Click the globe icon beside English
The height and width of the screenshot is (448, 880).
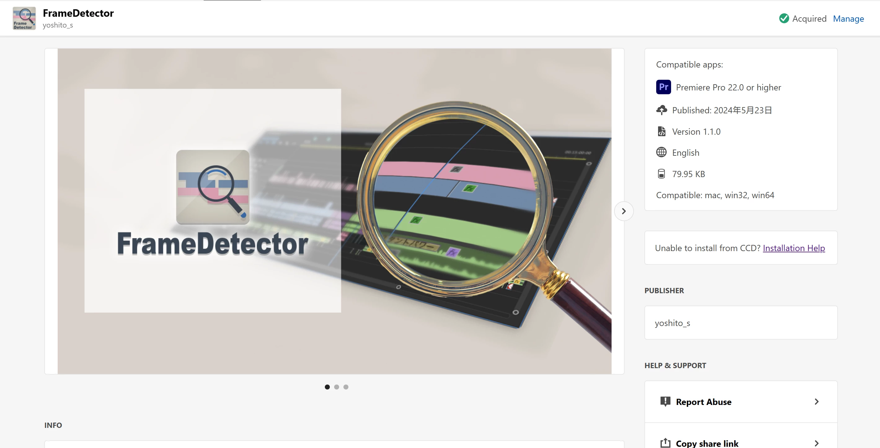[x=661, y=152]
